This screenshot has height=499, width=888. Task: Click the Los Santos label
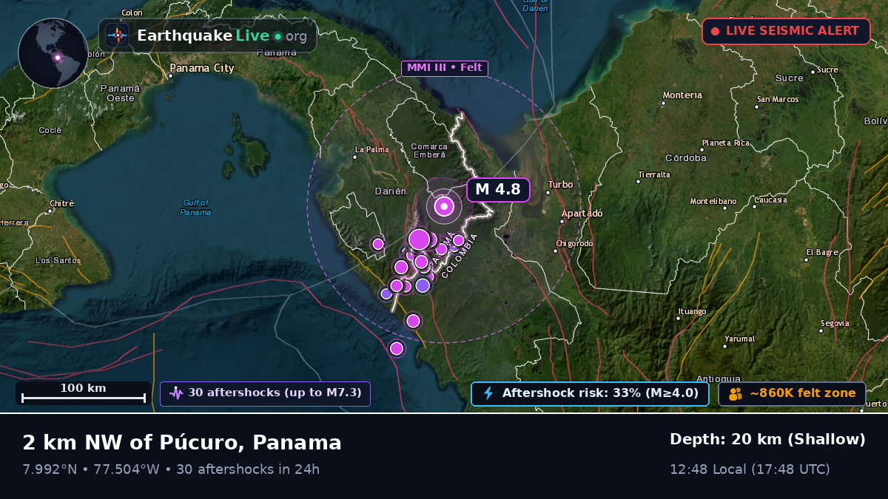pos(58,260)
